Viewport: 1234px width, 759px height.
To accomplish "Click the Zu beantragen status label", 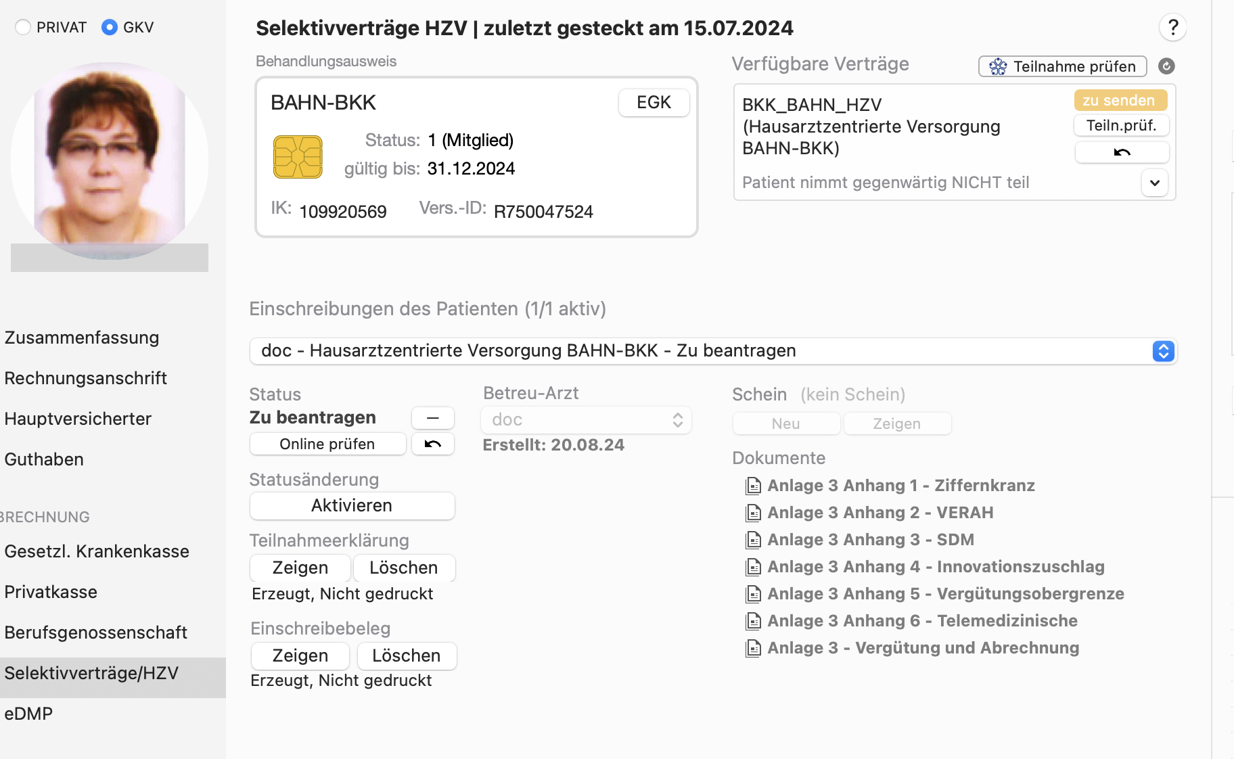I will (x=313, y=417).
